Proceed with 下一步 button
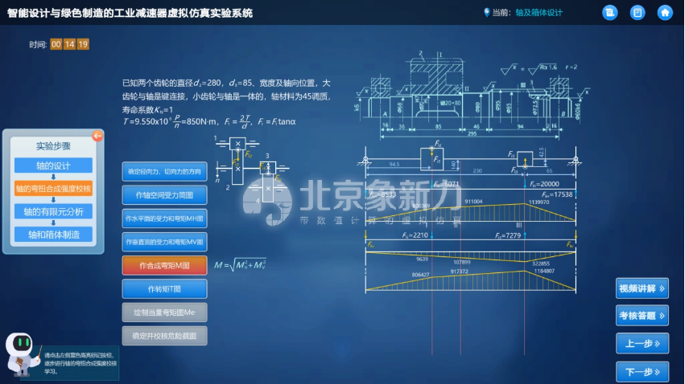 [642, 371]
